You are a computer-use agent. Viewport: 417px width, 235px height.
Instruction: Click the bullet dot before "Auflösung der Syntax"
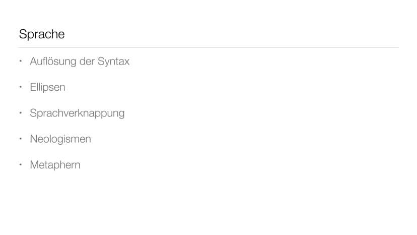(x=21, y=61)
